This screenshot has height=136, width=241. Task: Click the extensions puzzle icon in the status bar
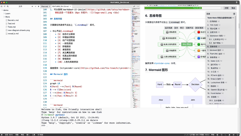[x=229, y=135]
